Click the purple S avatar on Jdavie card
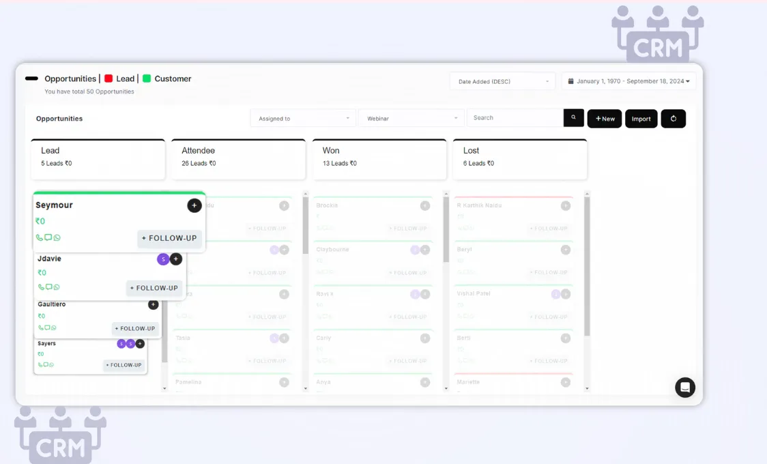 click(163, 259)
